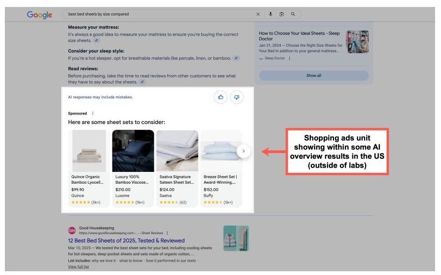Click Saatva white sheets product image
441x275 pixels.
[x=177, y=151]
